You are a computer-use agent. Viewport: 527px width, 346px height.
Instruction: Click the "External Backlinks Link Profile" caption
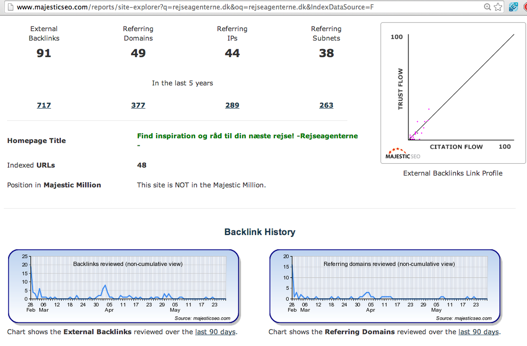453,173
